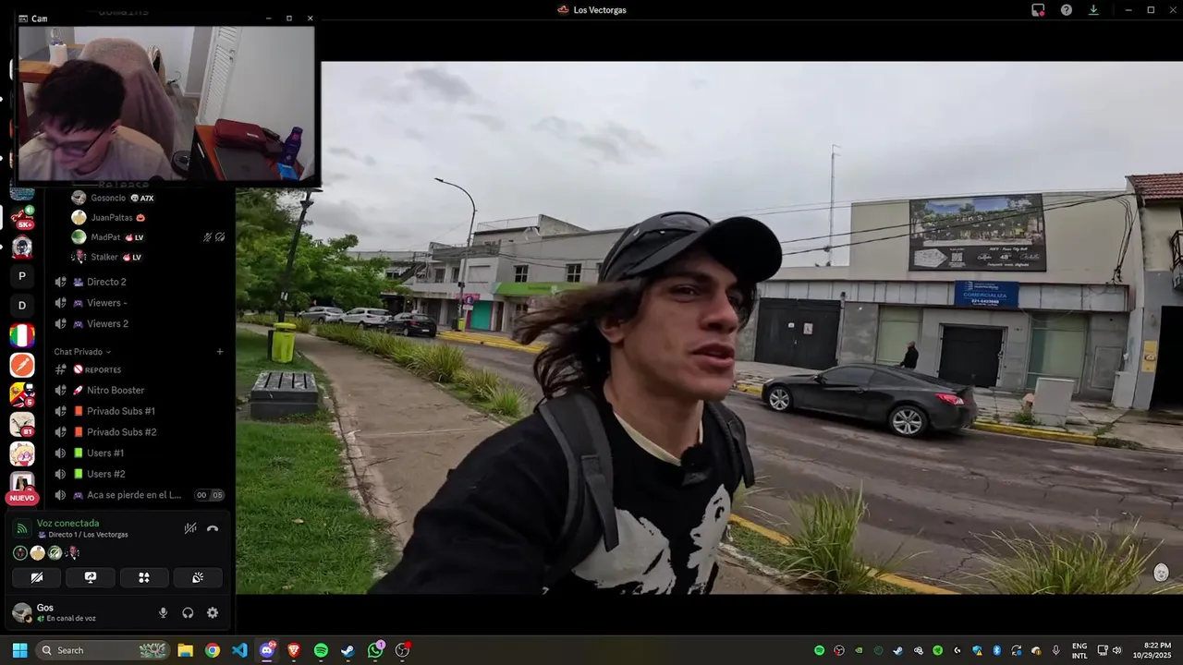
Task: Open the orange feather server icon
Action: pyautogui.click(x=22, y=365)
